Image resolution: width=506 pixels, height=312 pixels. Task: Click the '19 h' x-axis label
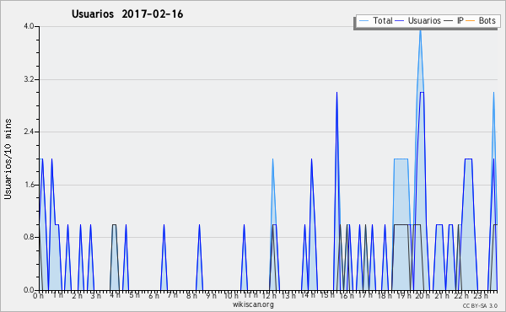(403, 295)
